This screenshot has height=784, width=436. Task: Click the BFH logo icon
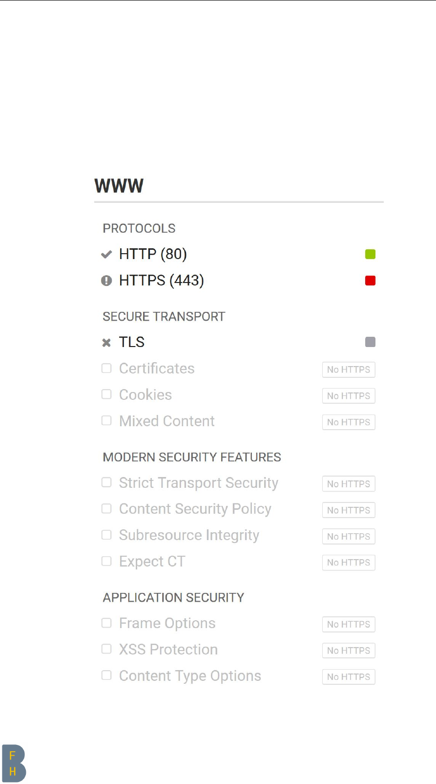(14, 763)
